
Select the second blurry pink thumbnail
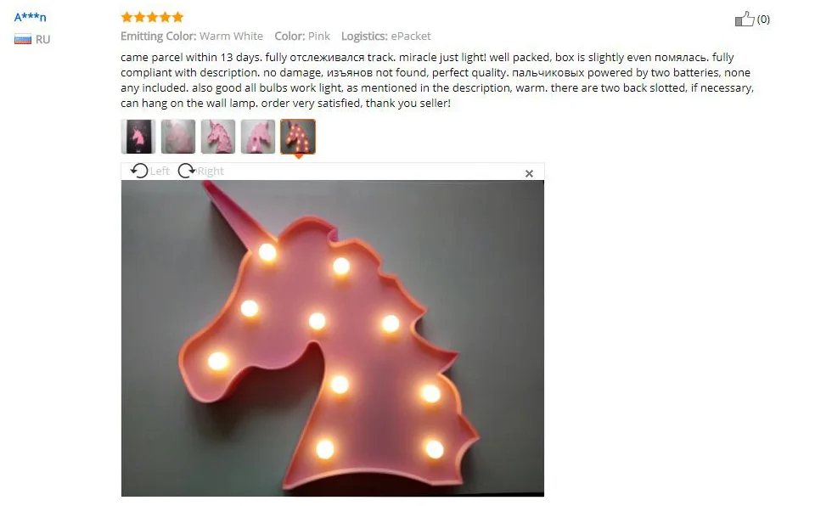178,136
